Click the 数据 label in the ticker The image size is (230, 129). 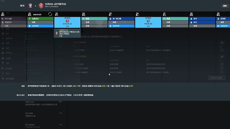(23, 86)
